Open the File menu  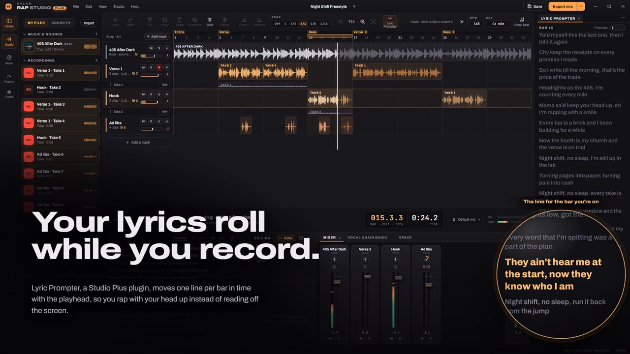tap(76, 6)
